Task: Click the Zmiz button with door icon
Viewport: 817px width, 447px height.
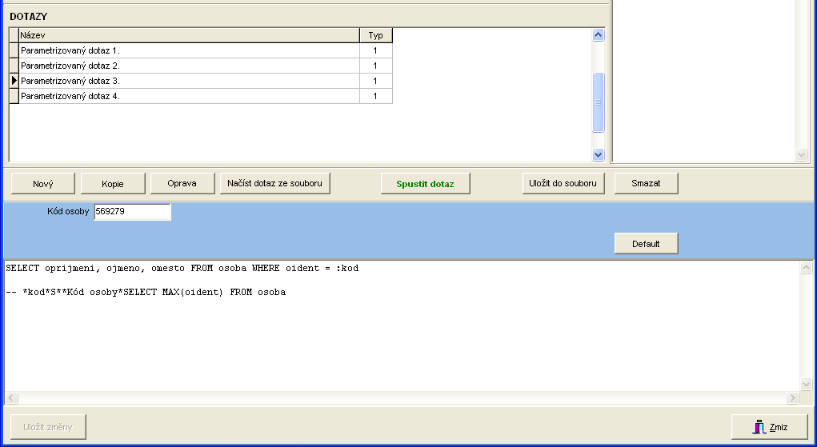Action: point(769,427)
